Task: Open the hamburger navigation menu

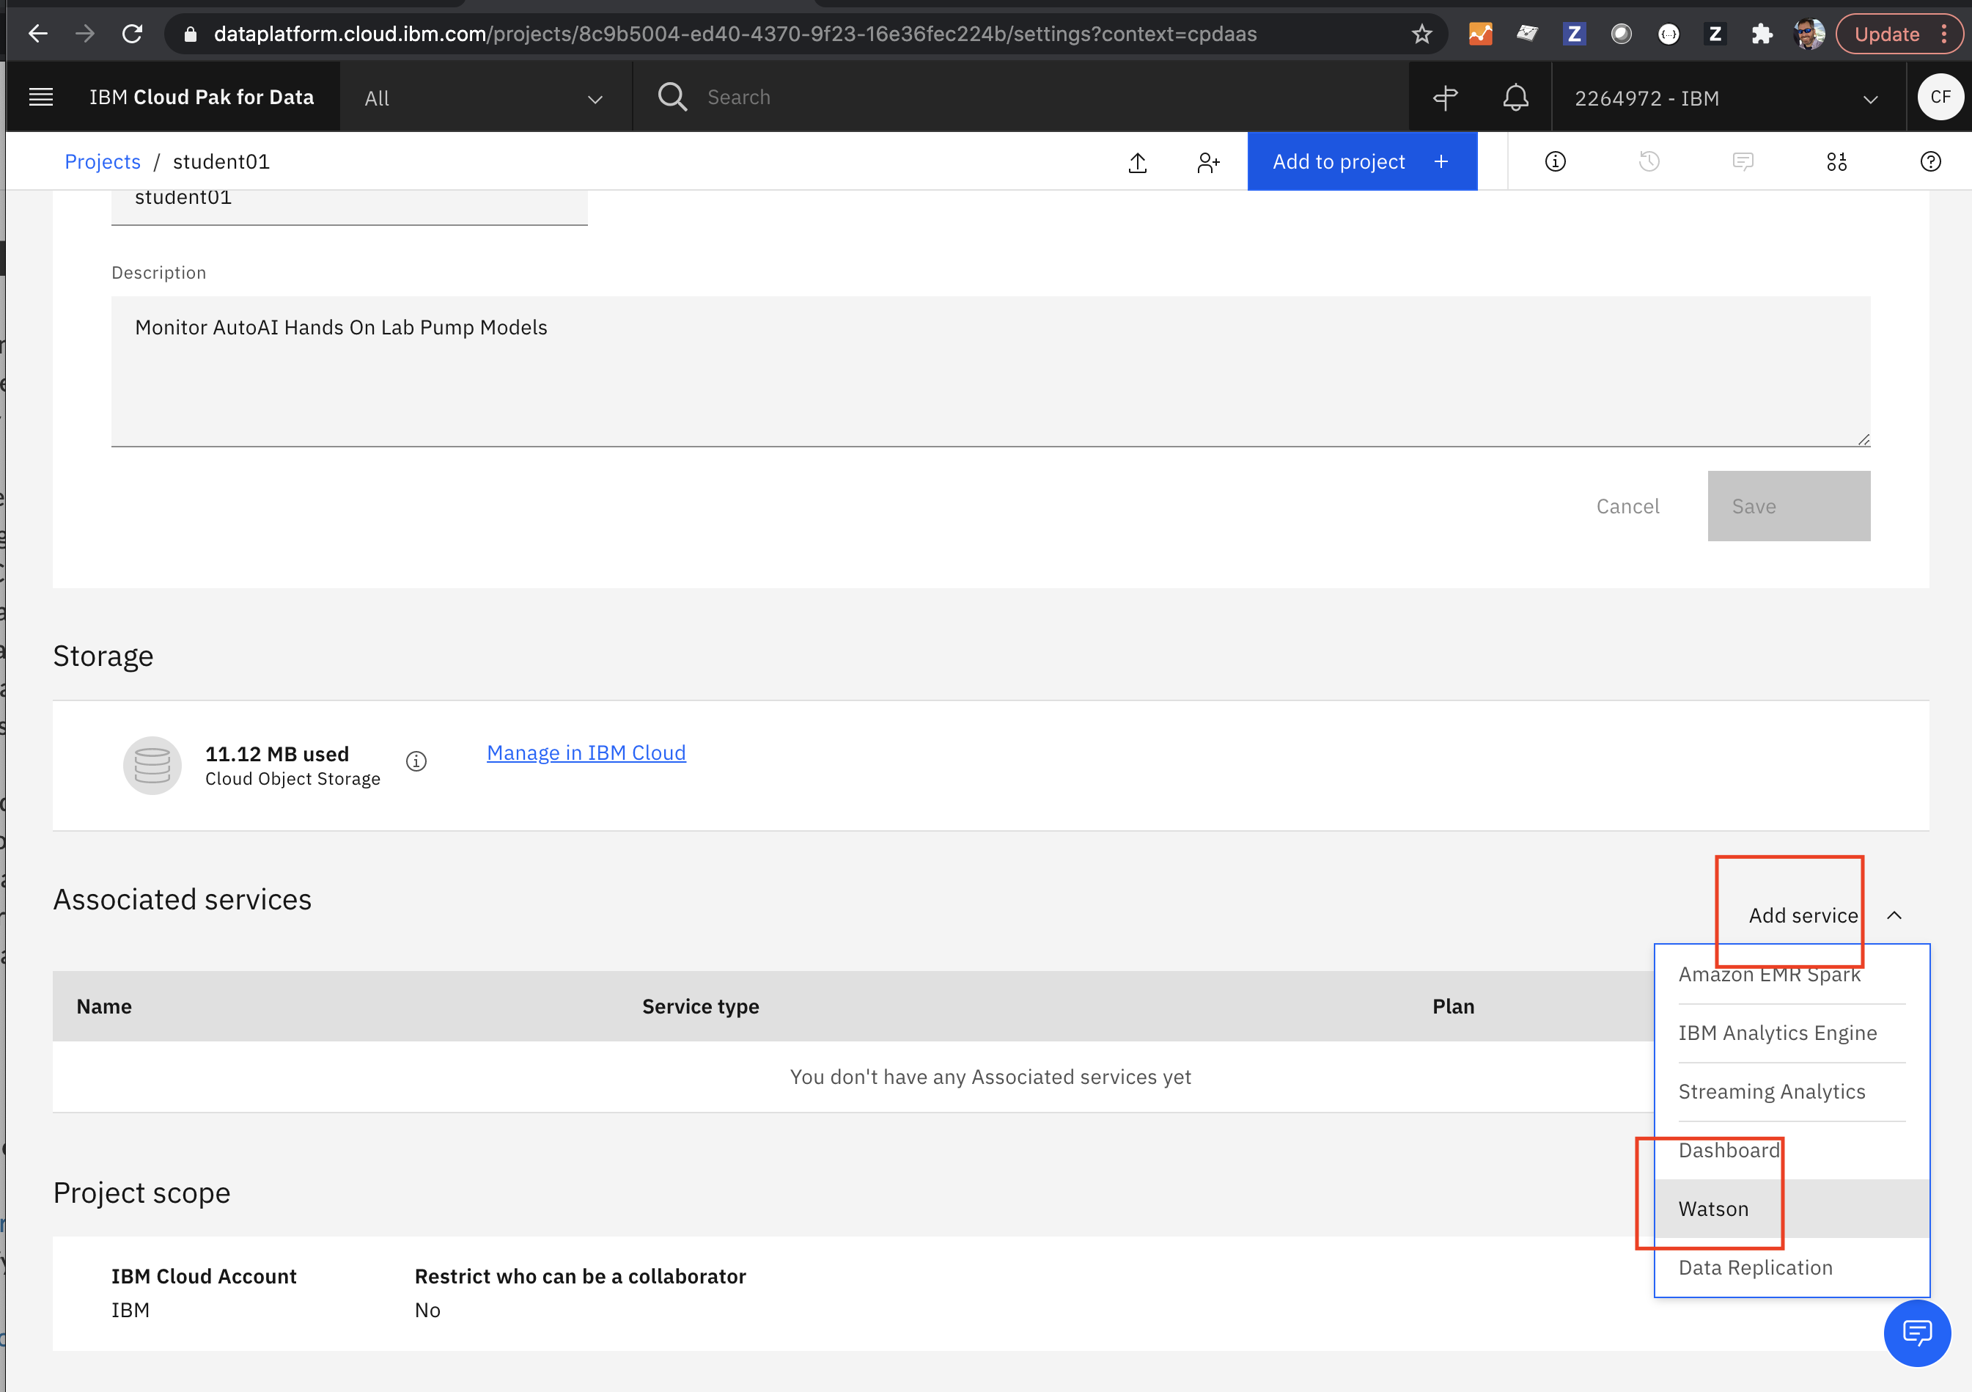Action: (41, 96)
